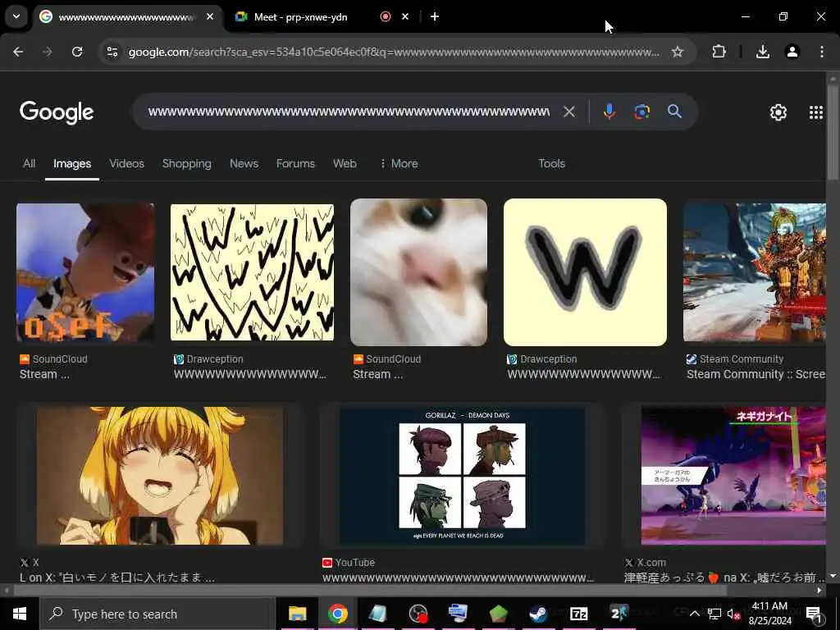840x630 pixels.
Task: Open Chrome downloads icon
Action: pyautogui.click(x=763, y=52)
